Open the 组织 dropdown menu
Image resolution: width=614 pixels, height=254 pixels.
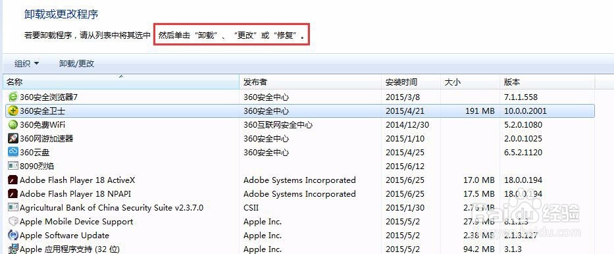tap(26, 63)
